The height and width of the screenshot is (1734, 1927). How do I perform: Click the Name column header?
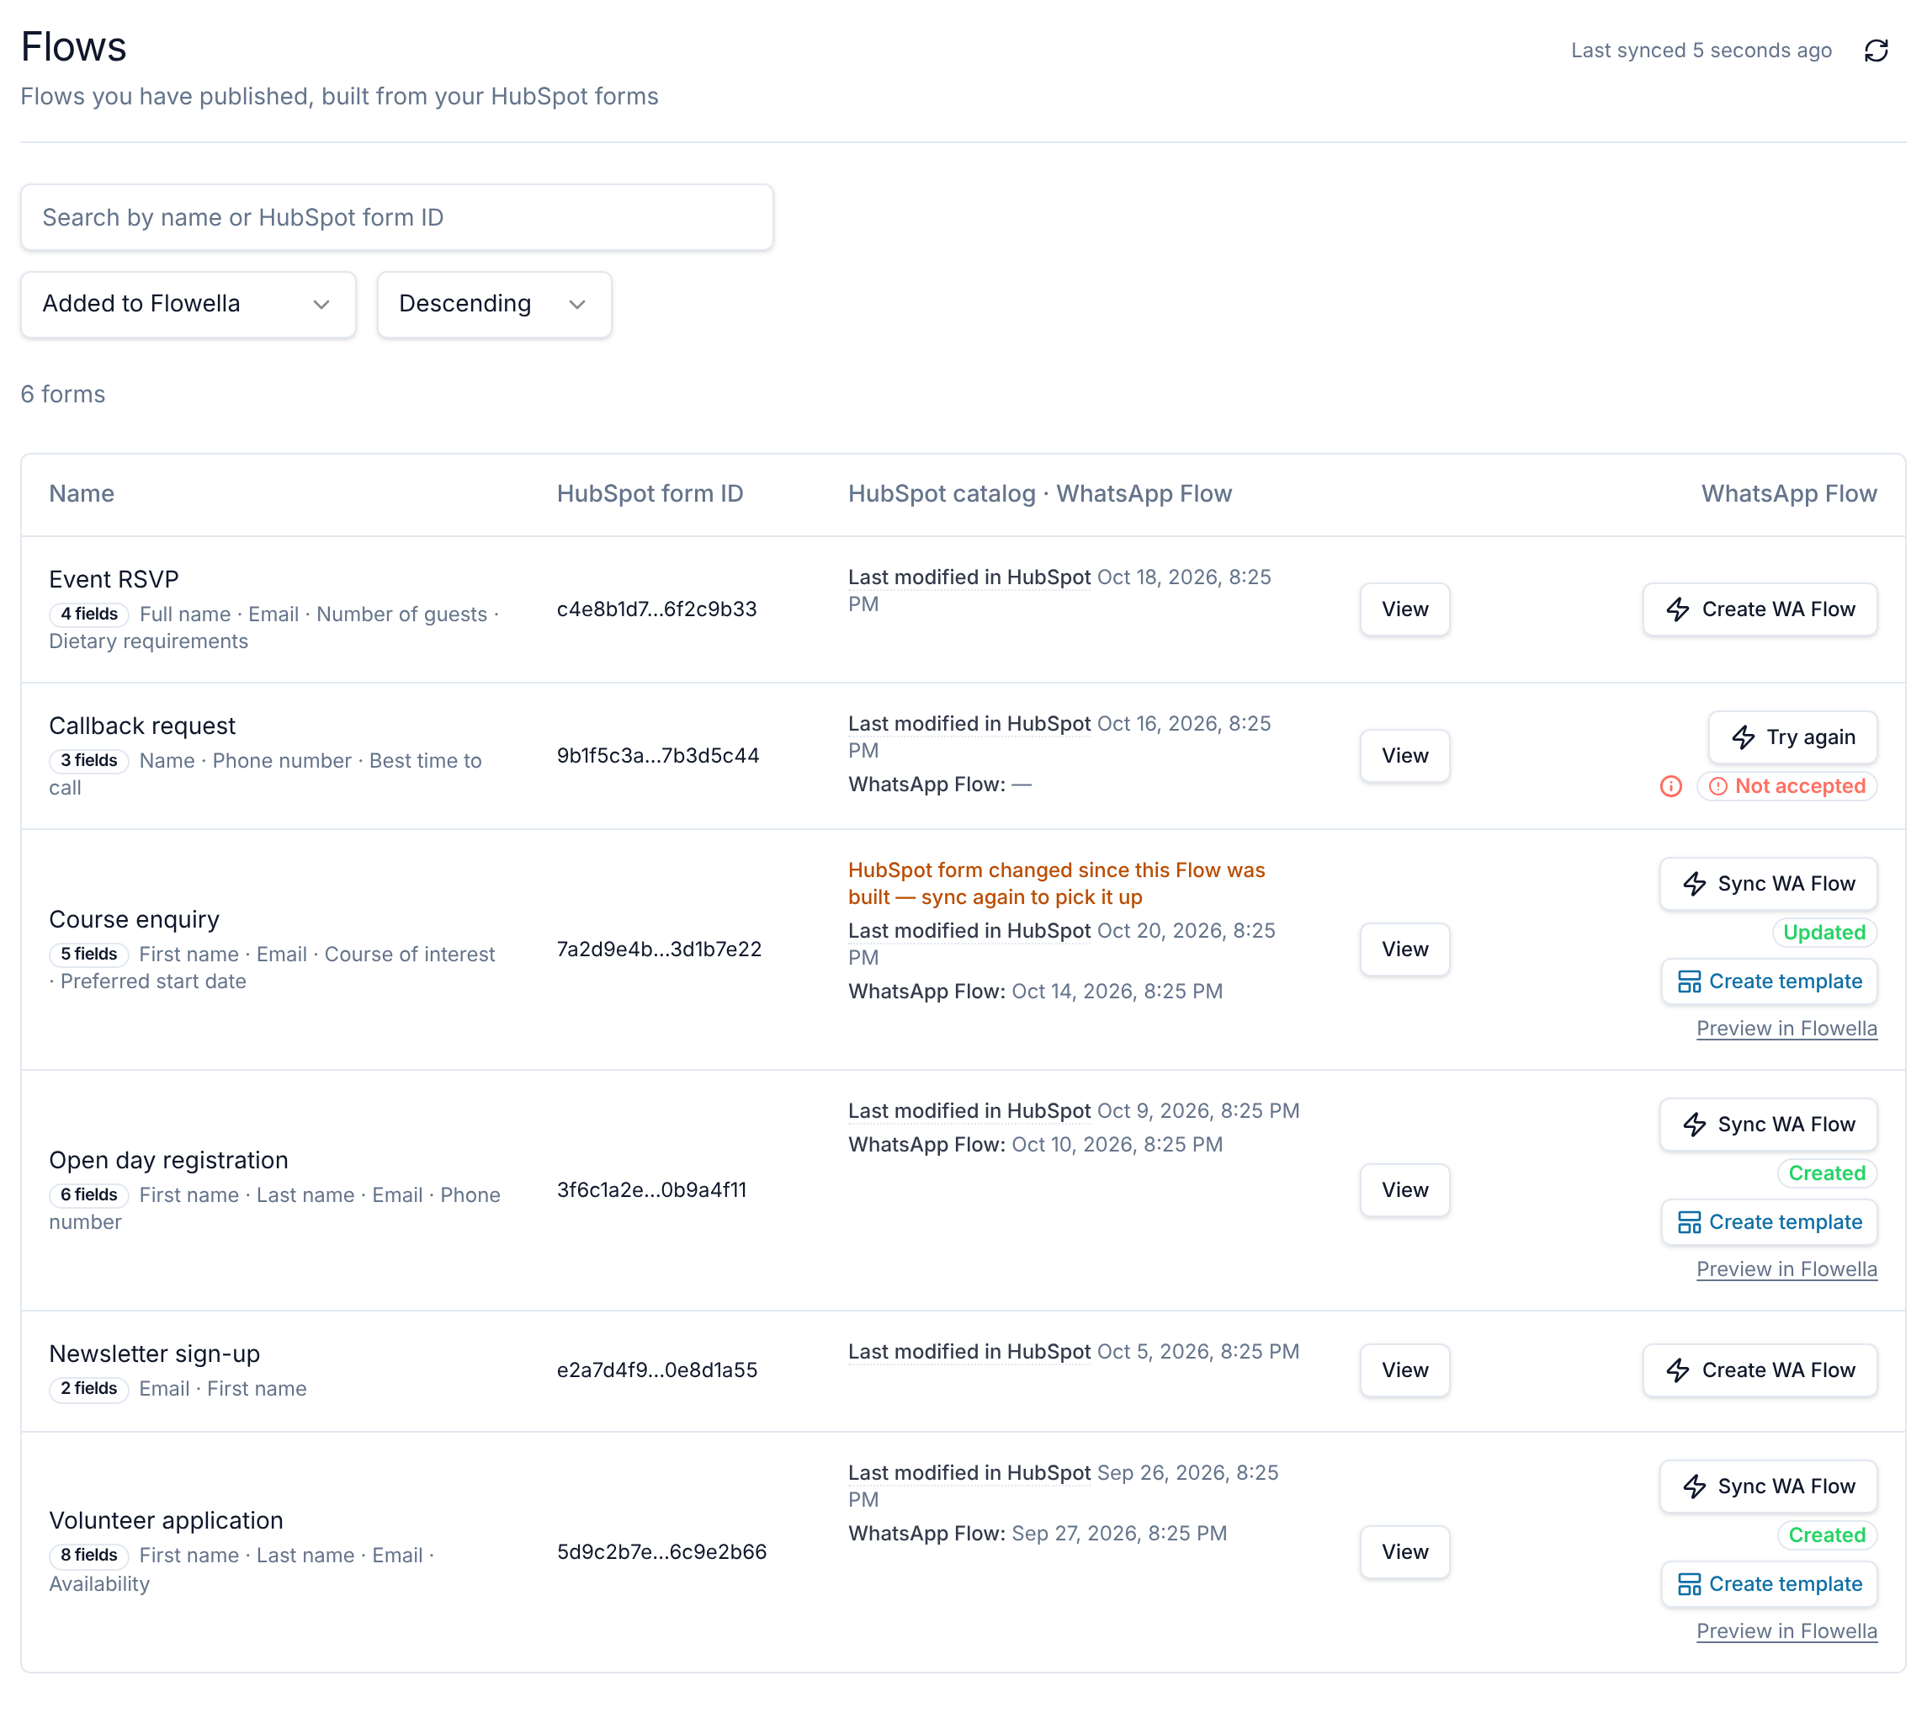click(82, 493)
